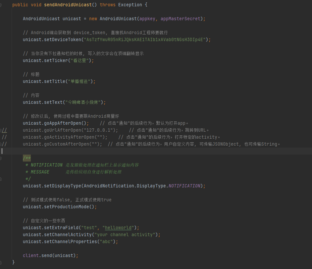Screen dimensions: 312x269
Task: Click the "单播推送" string literal
Action: [x=79, y=82]
